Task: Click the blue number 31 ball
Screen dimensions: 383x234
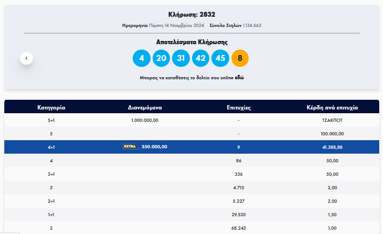Action: 181,58
